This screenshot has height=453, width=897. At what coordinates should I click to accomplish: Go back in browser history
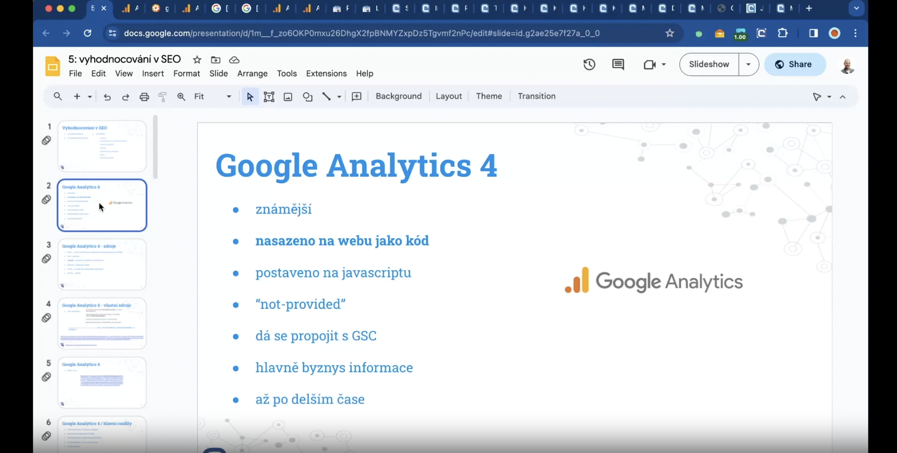tap(46, 33)
